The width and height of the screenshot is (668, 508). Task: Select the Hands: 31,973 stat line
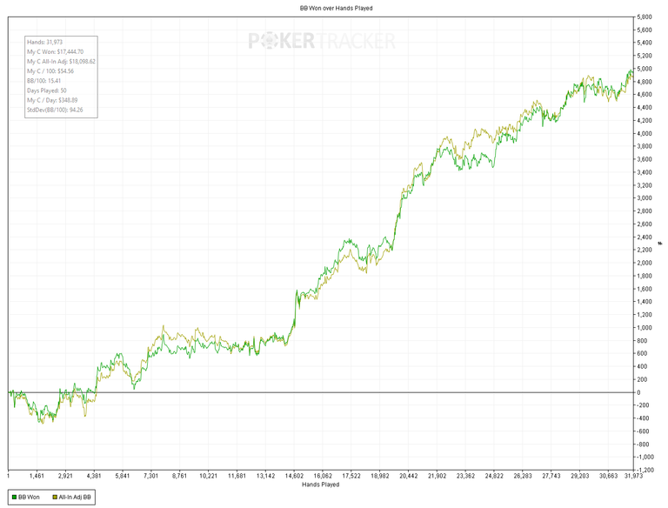(x=45, y=42)
